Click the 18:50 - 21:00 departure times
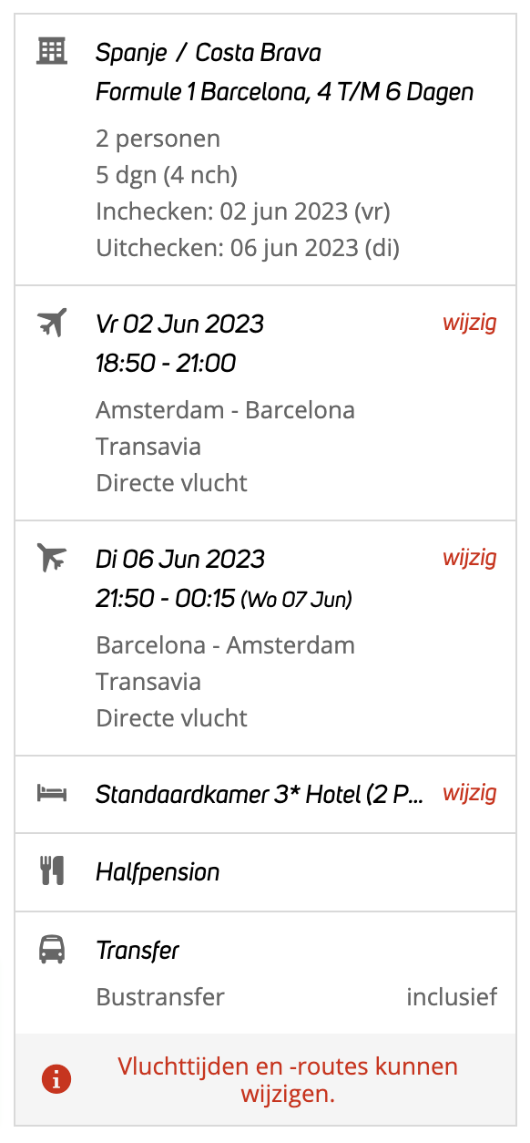Image resolution: width=530 pixels, height=1143 pixels. click(166, 363)
